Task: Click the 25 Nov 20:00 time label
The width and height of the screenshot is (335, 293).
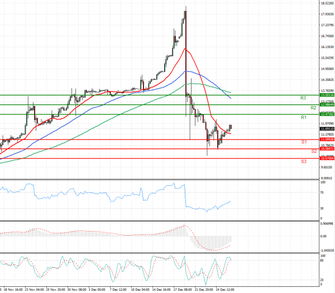Action: (x=56, y=290)
